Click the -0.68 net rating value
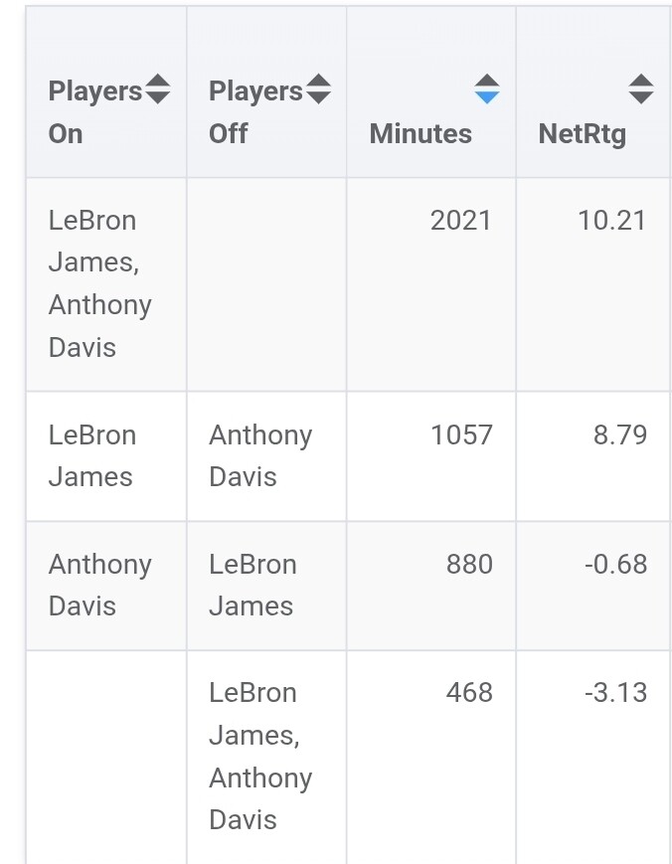The width and height of the screenshot is (672, 864). [x=615, y=565]
